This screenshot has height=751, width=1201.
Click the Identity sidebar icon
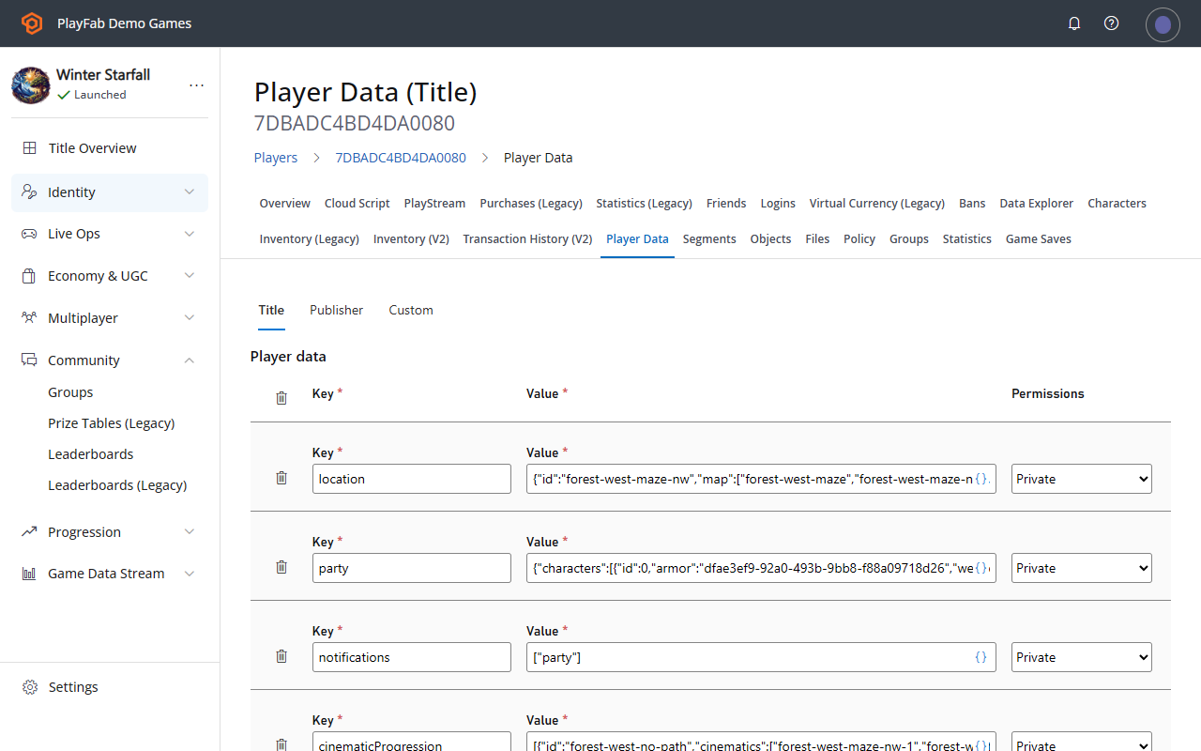click(x=30, y=192)
